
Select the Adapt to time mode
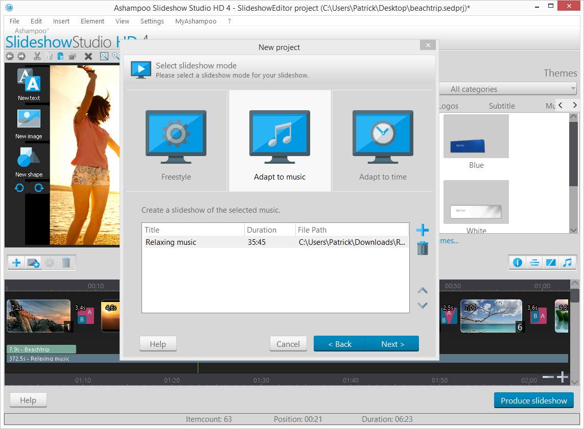(383, 141)
